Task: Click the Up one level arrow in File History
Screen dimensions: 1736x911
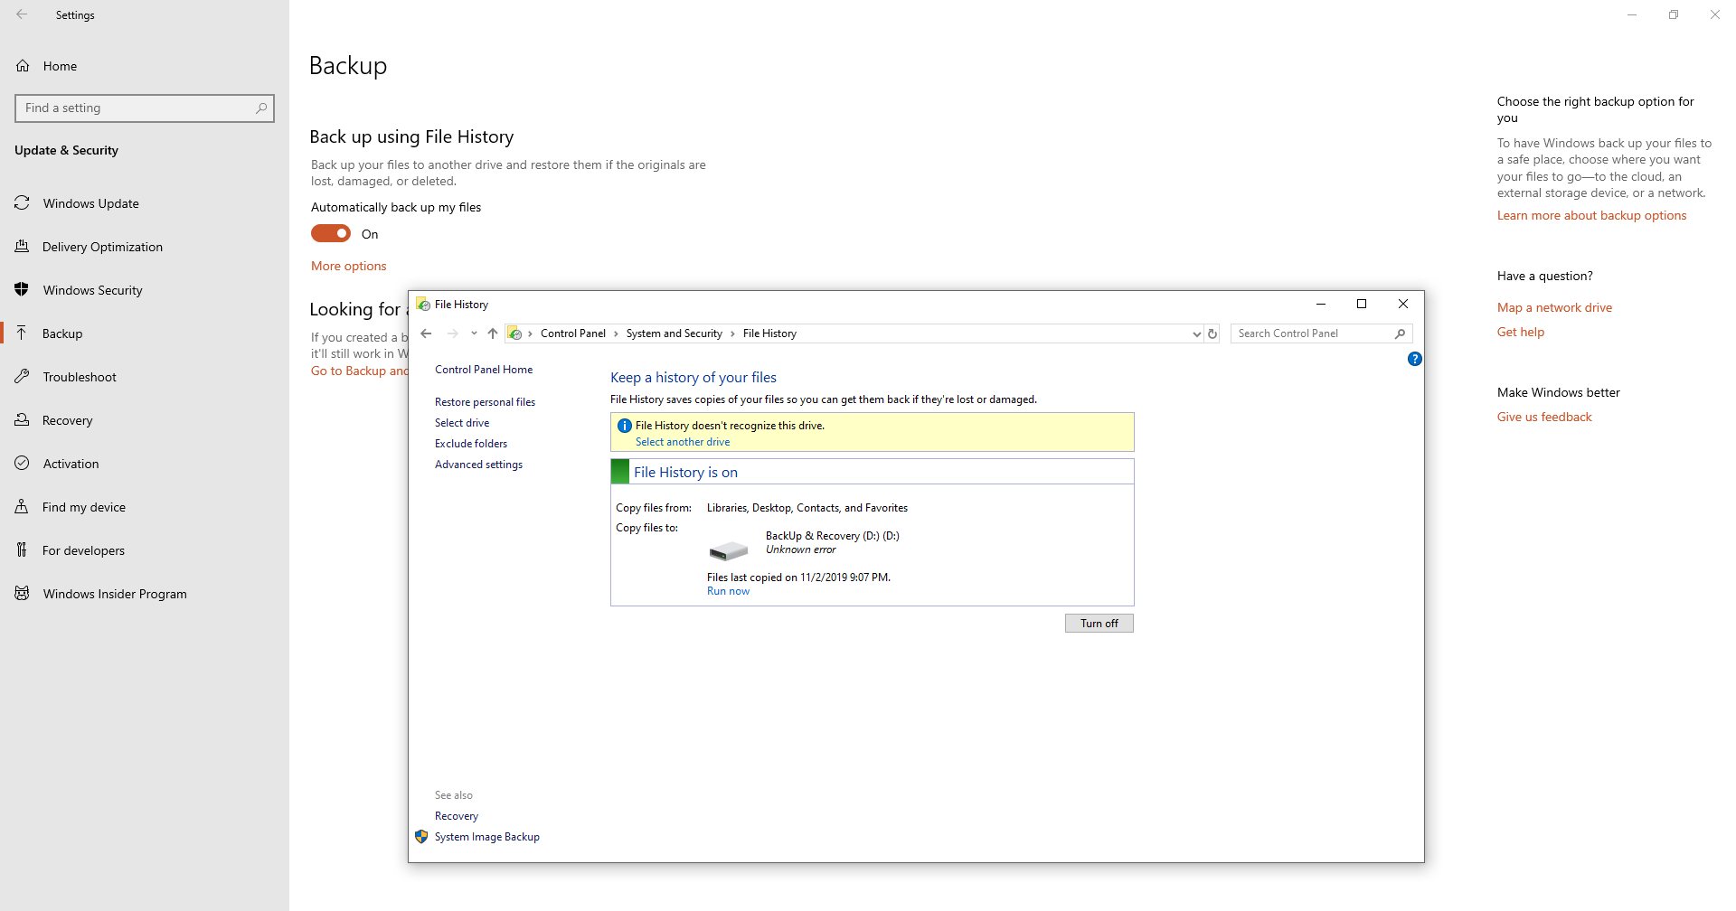Action: tap(493, 333)
